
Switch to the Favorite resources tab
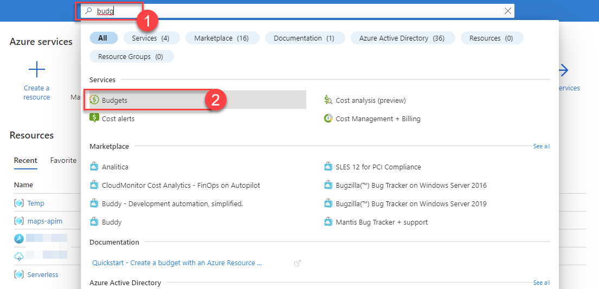click(63, 161)
